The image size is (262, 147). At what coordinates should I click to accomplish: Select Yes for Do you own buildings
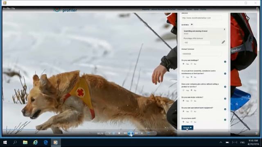click(x=183, y=64)
